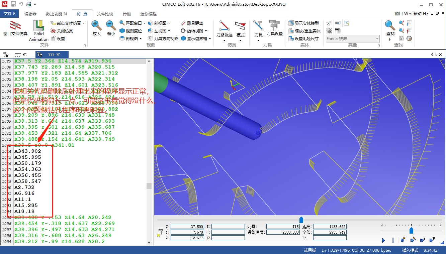Open the 俯视图 view dropdown

coord(141,38)
